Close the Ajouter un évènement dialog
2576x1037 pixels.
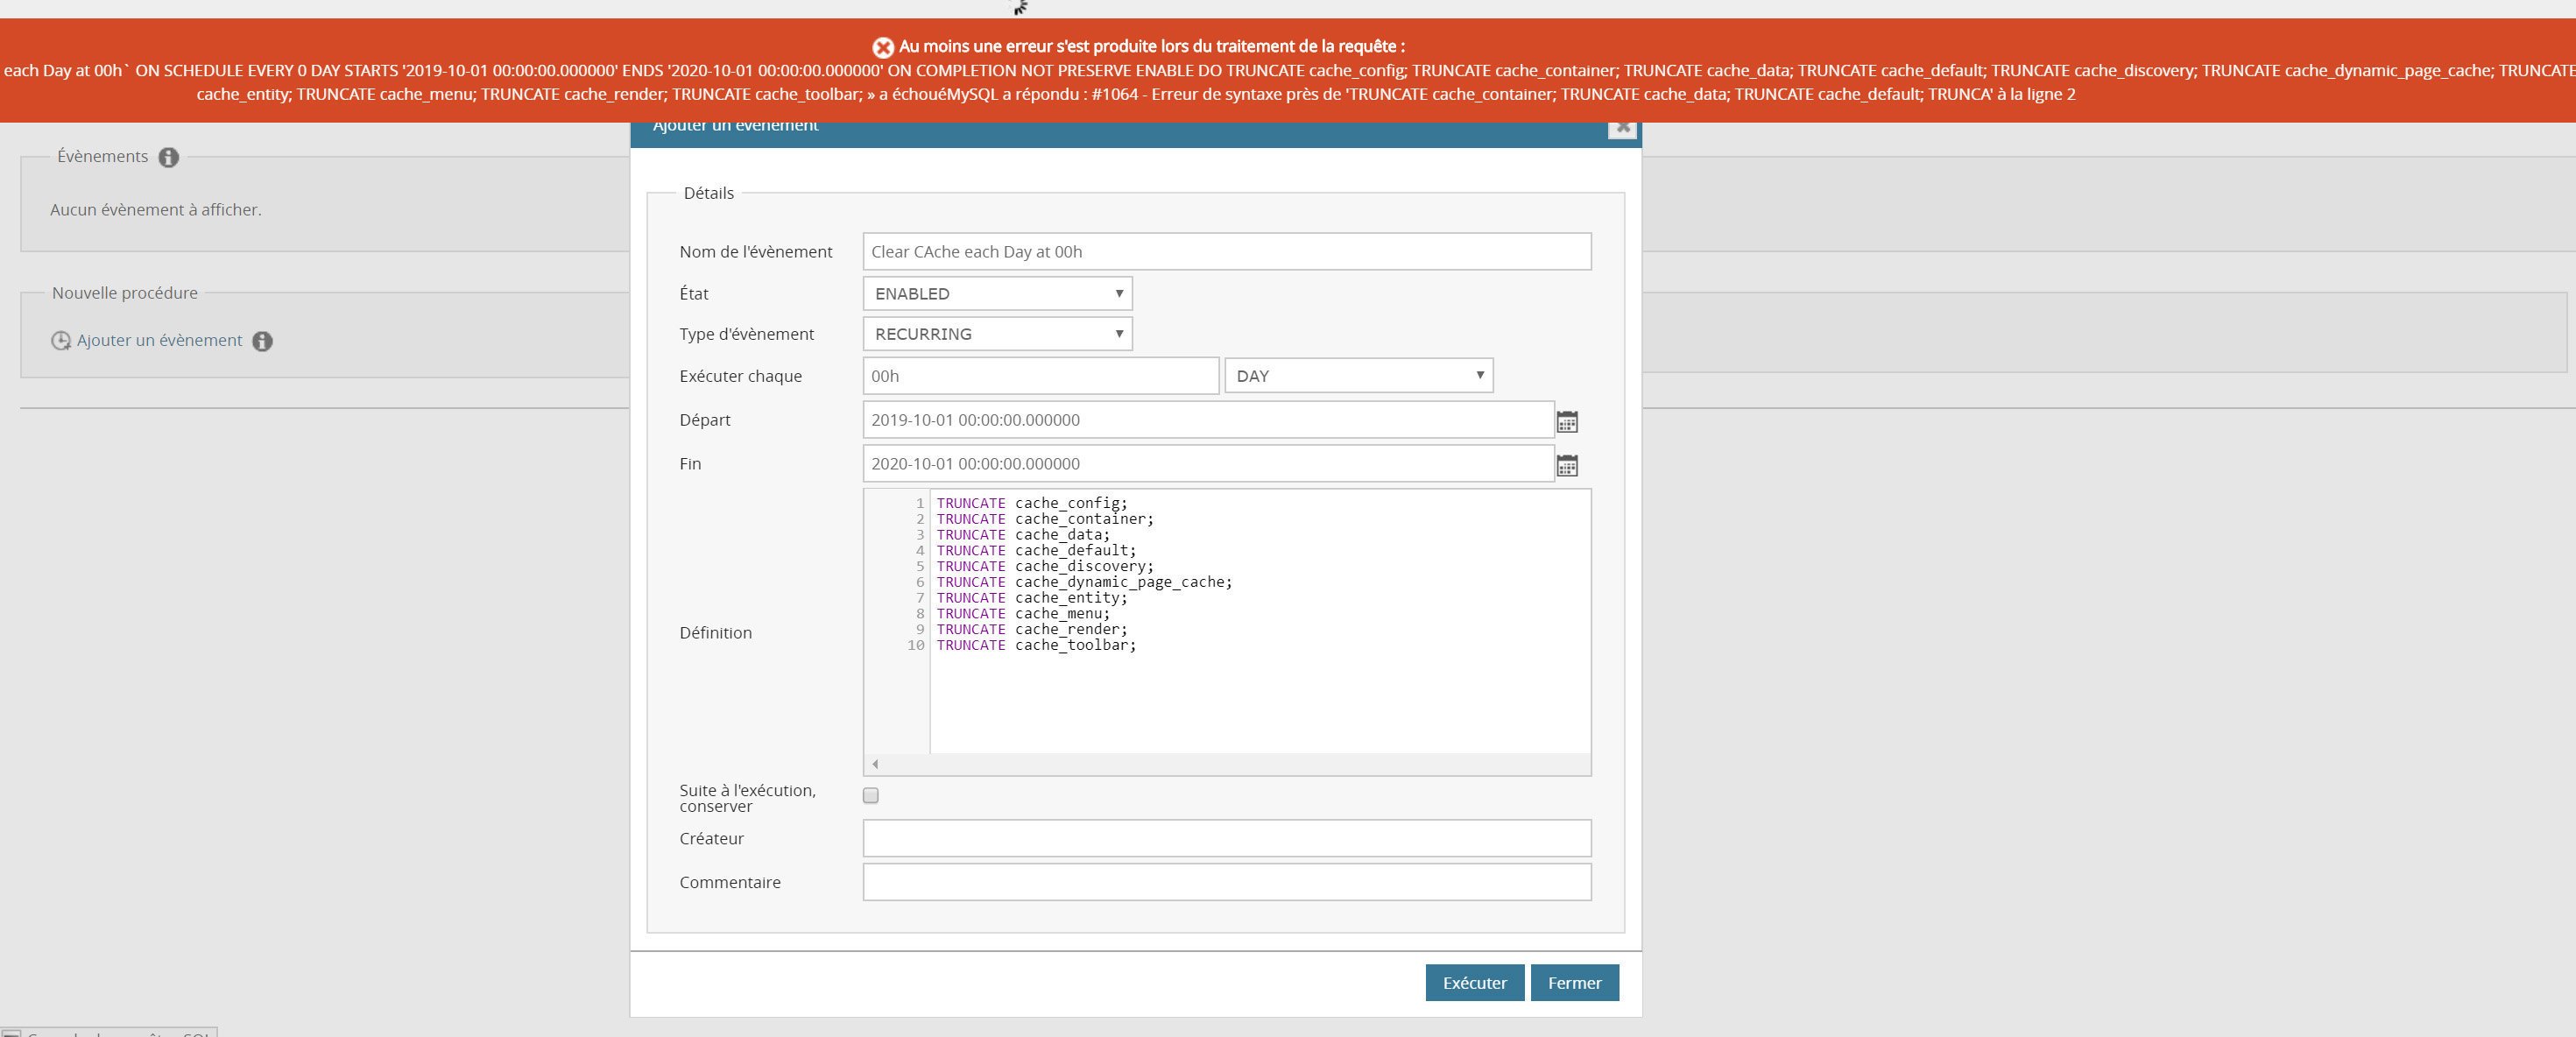tap(1622, 128)
